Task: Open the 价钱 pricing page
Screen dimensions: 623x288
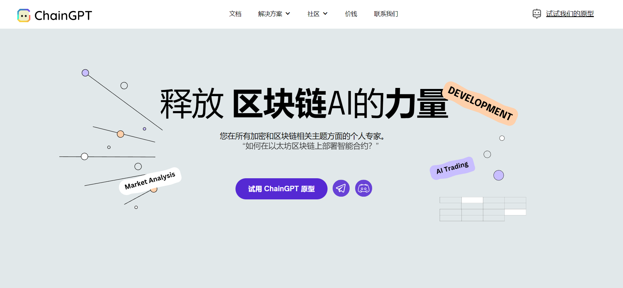Action: point(351,14)
